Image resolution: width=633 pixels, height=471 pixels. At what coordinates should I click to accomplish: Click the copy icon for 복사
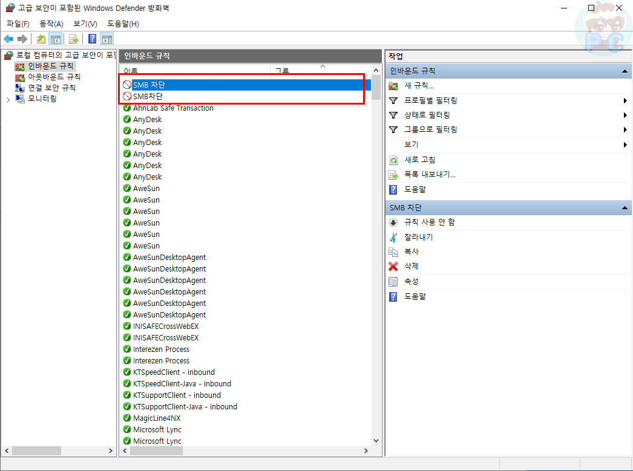393,252
